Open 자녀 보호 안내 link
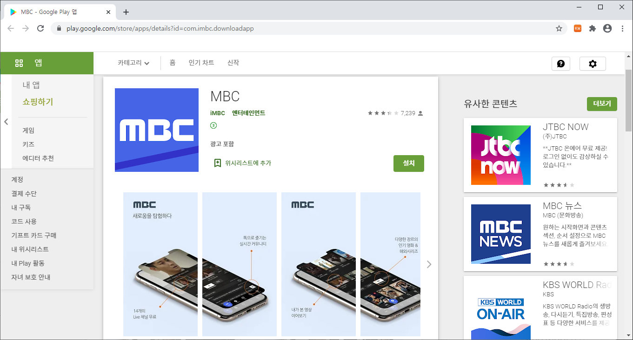Image resolution: width=633 pixels, height=340 pixels. click(31, 277)
